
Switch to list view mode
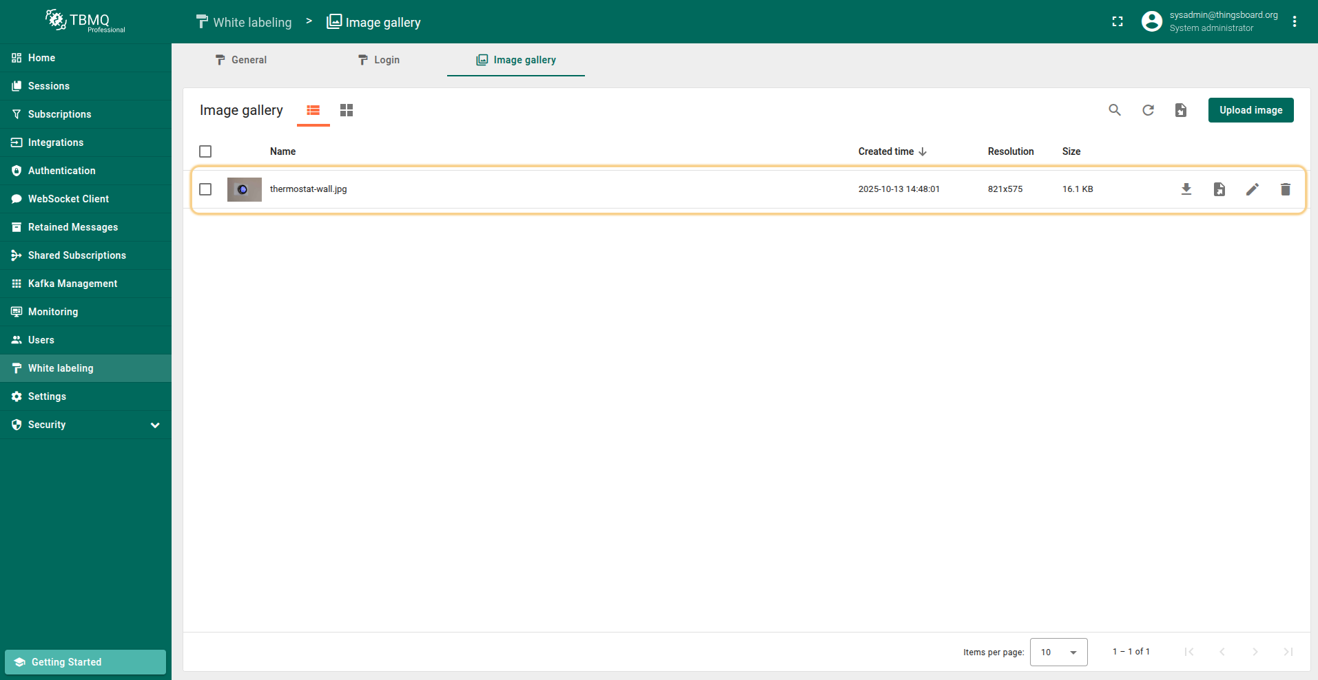313,110
